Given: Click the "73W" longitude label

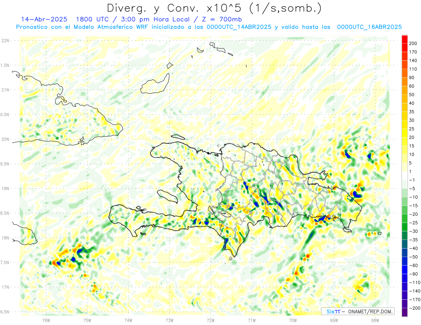Looking at the screenshot, I should (x=169, y=320).
